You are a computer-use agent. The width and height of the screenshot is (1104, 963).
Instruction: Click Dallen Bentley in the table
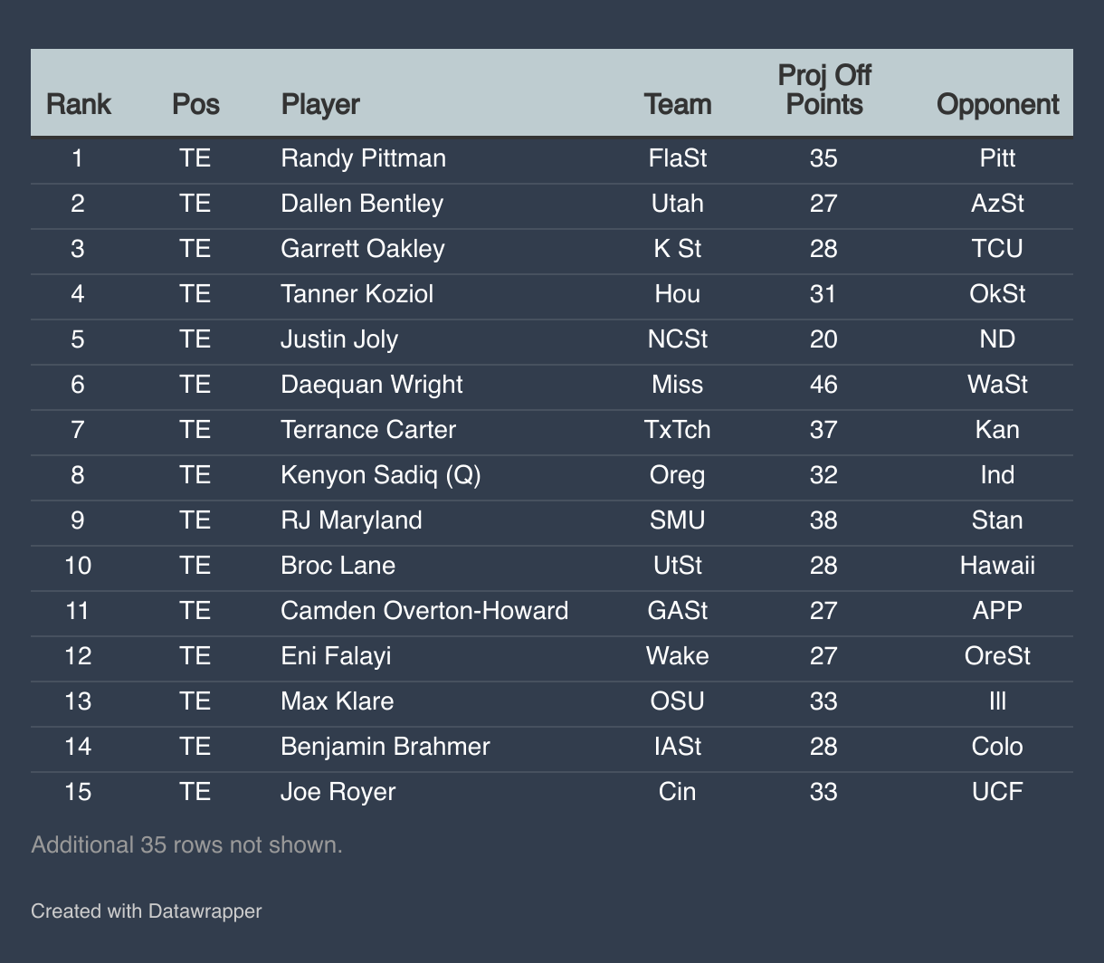pos(362,204)
